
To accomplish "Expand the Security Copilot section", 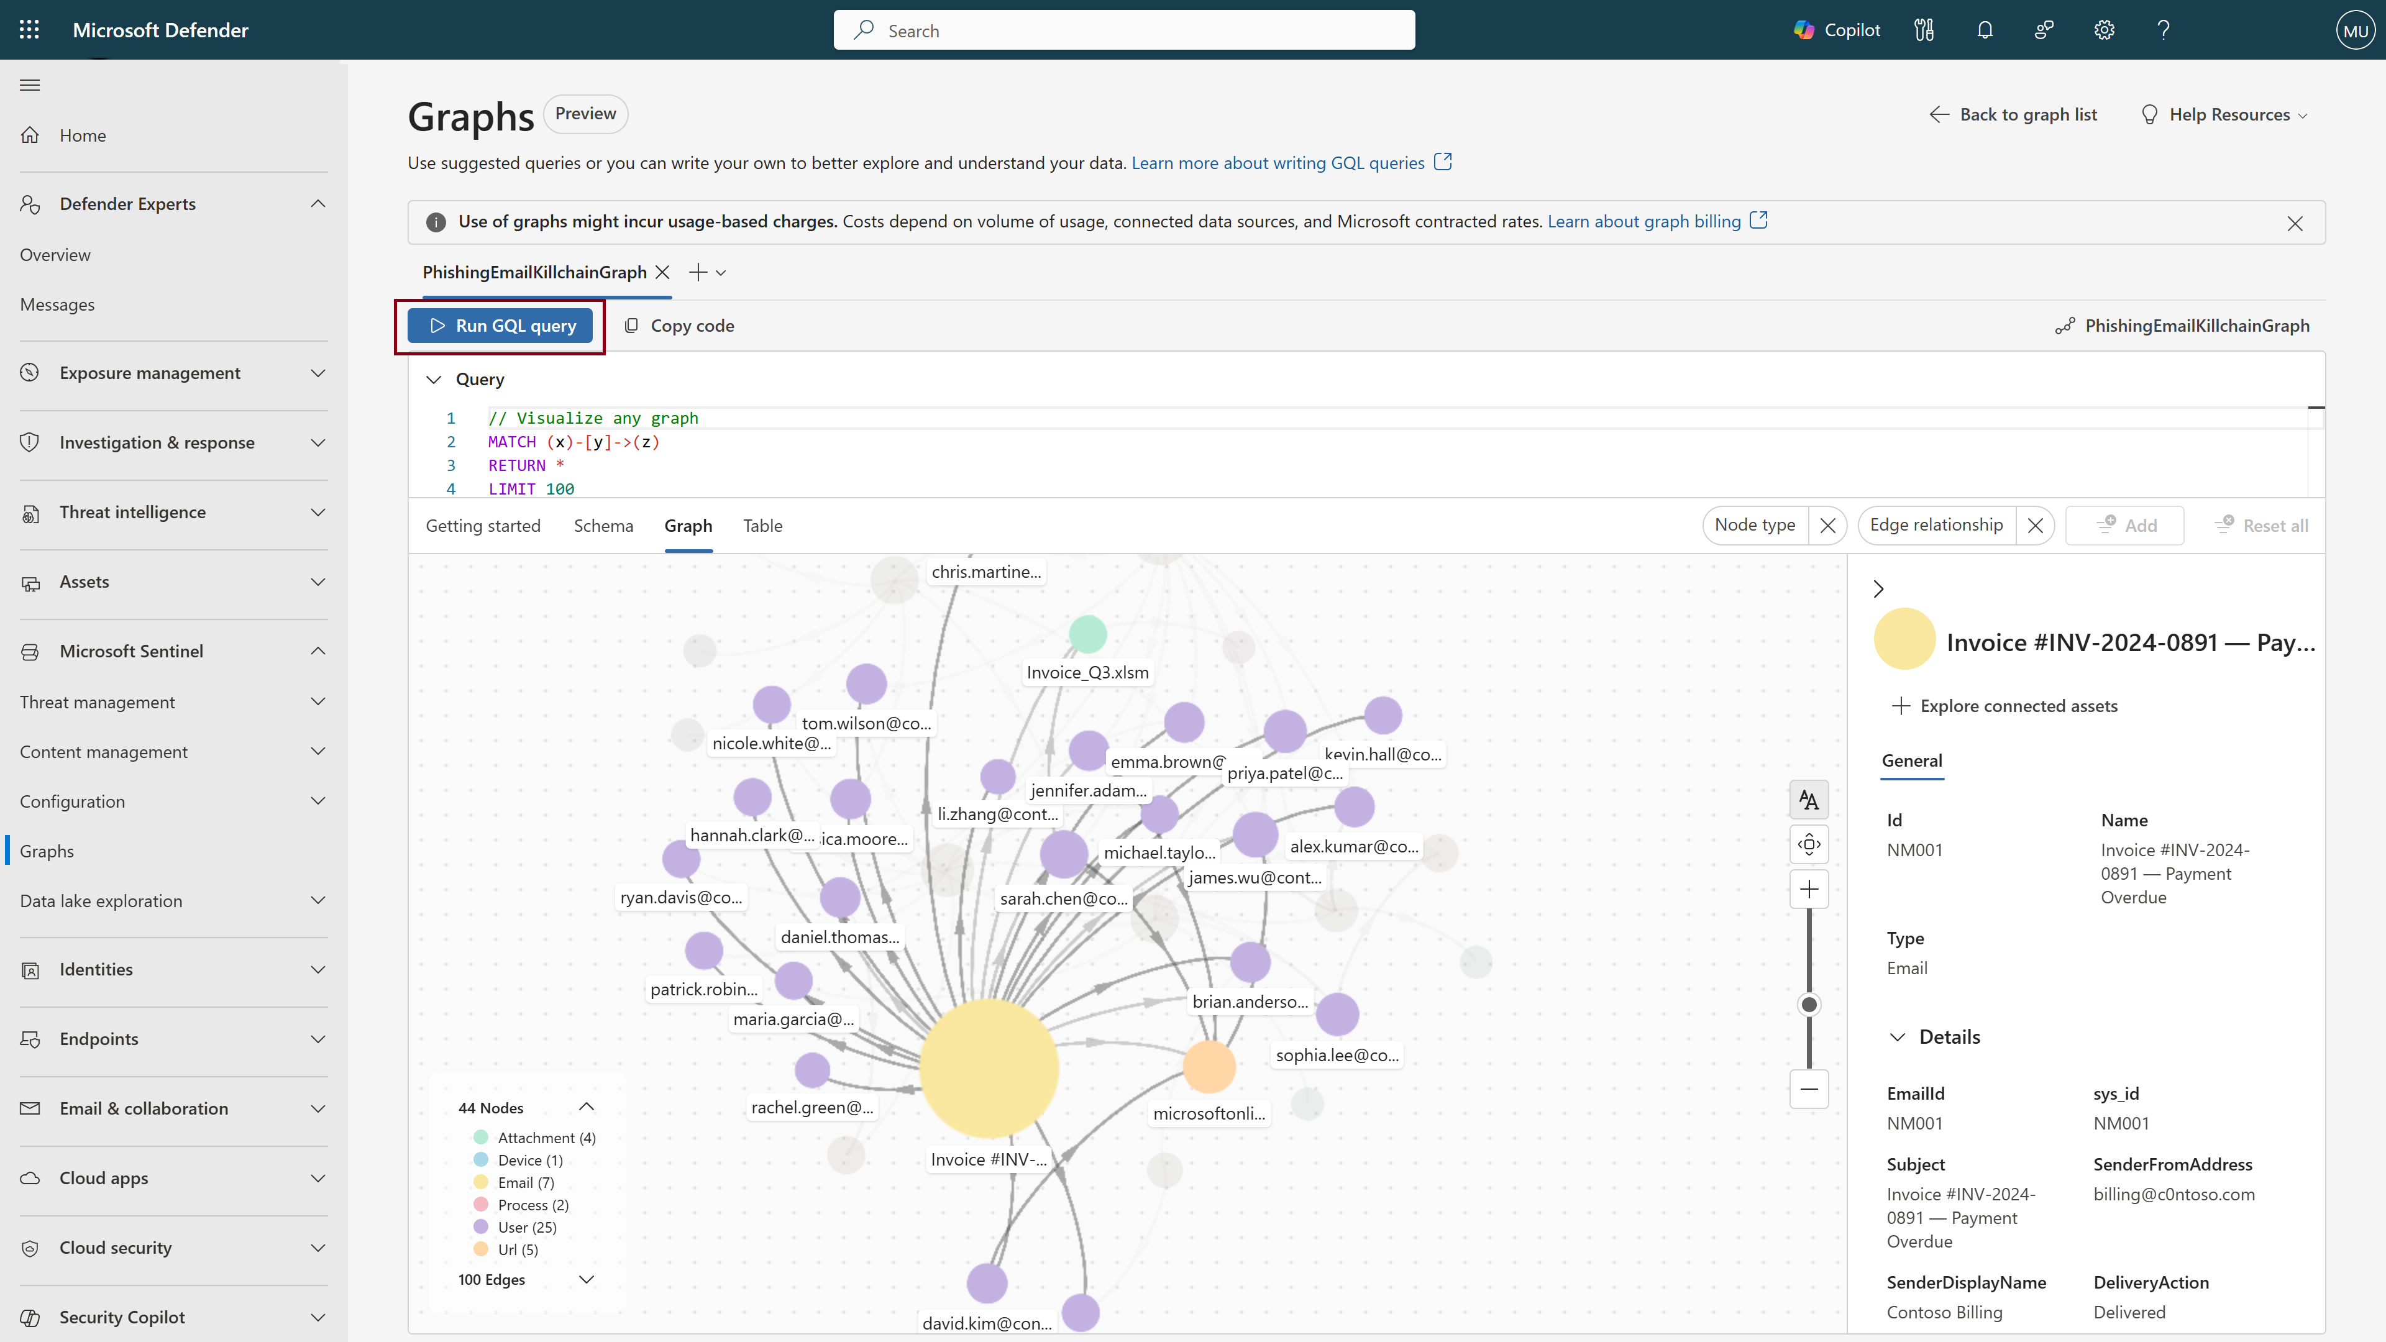I will 318,1317.
